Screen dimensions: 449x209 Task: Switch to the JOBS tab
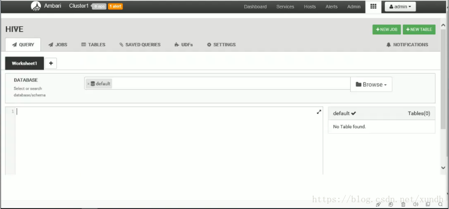pos(58,45)
